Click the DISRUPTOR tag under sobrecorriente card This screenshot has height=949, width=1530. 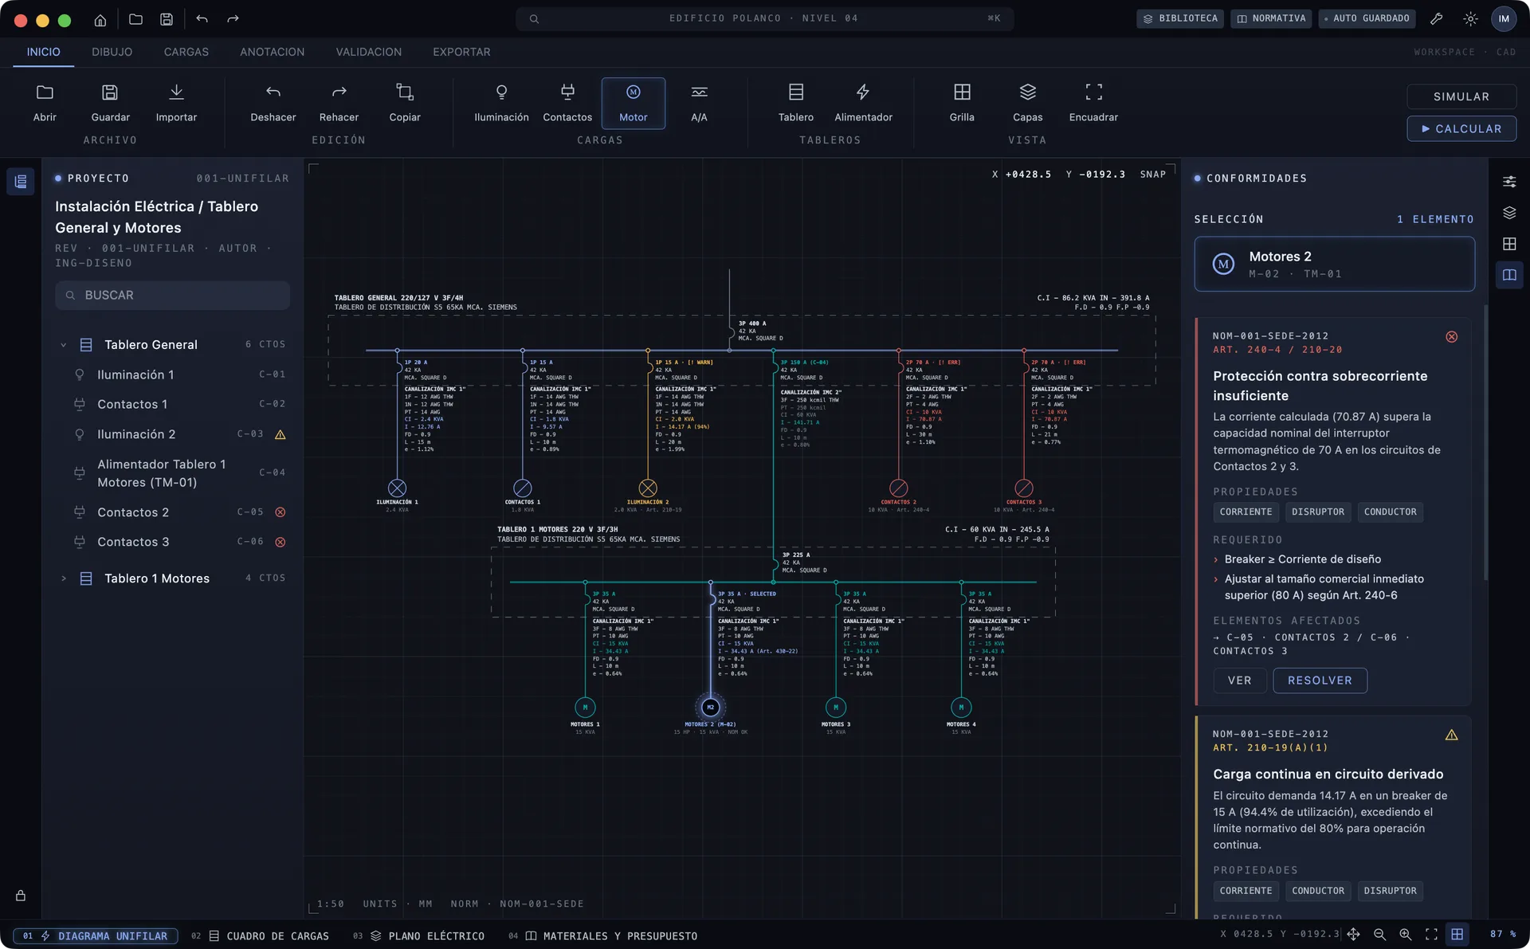tap(1317, 512)
